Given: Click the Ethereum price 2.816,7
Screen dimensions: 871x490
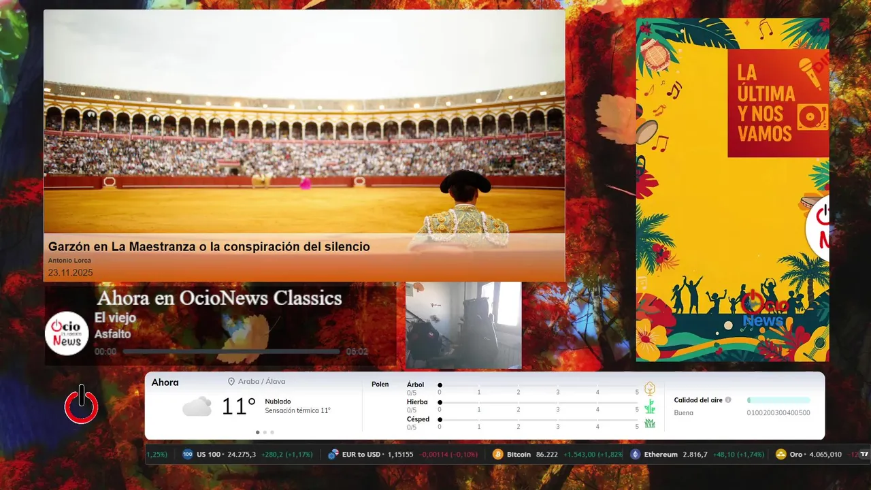Looking at the screenshot, I should tap(695, 454).
